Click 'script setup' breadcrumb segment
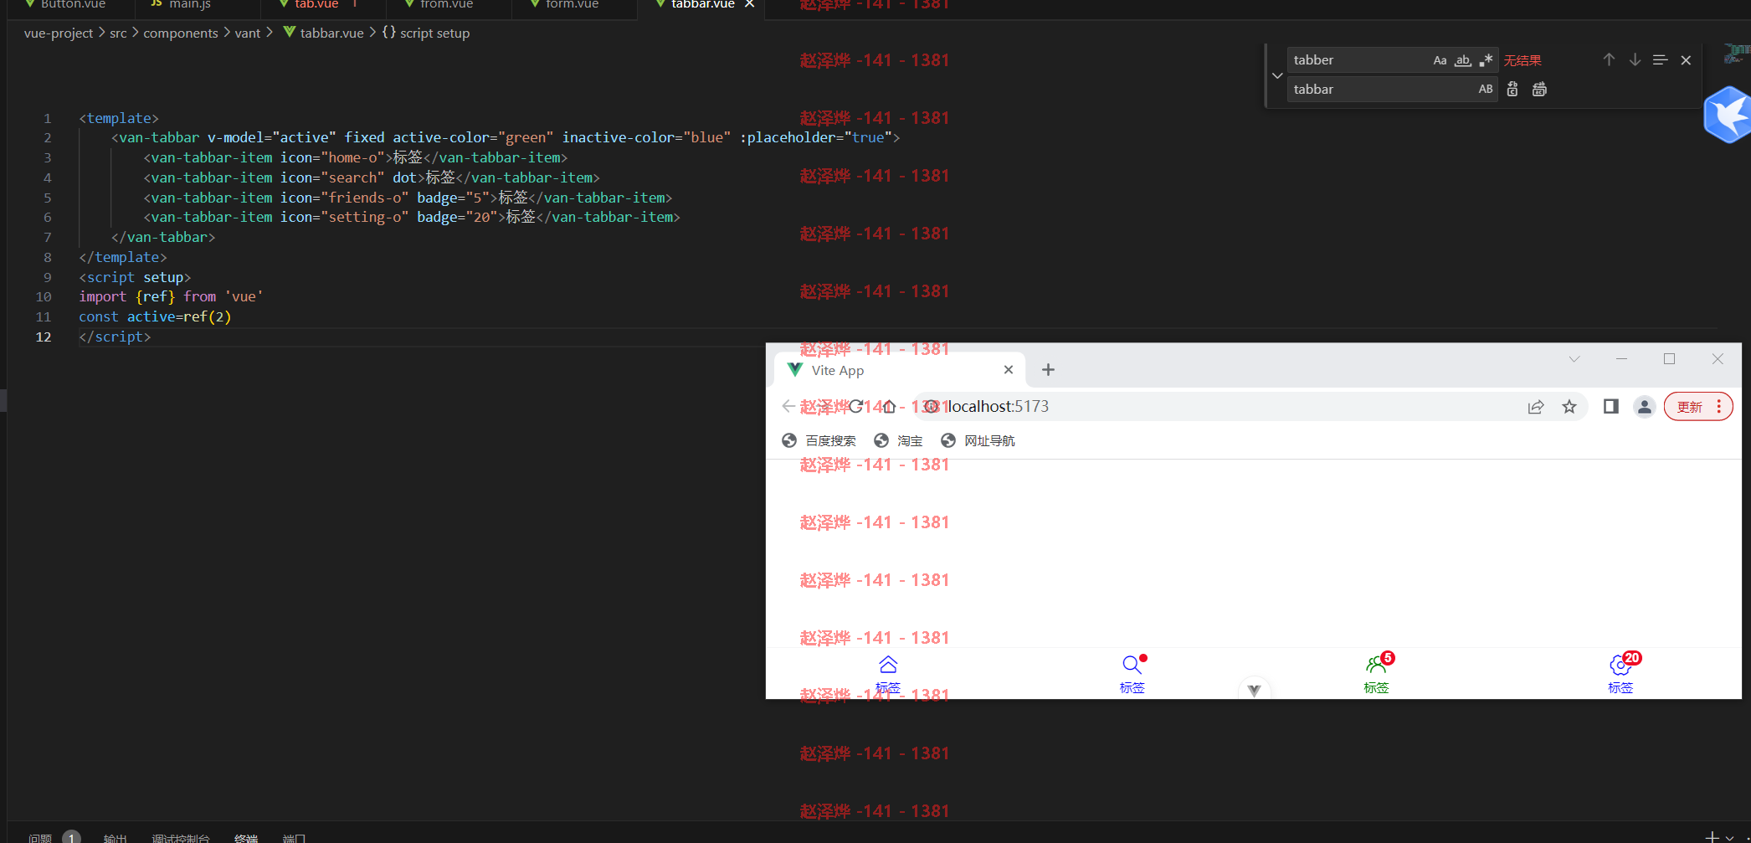The height and width of the screenshot is (843, 1751). click(434, 33)
